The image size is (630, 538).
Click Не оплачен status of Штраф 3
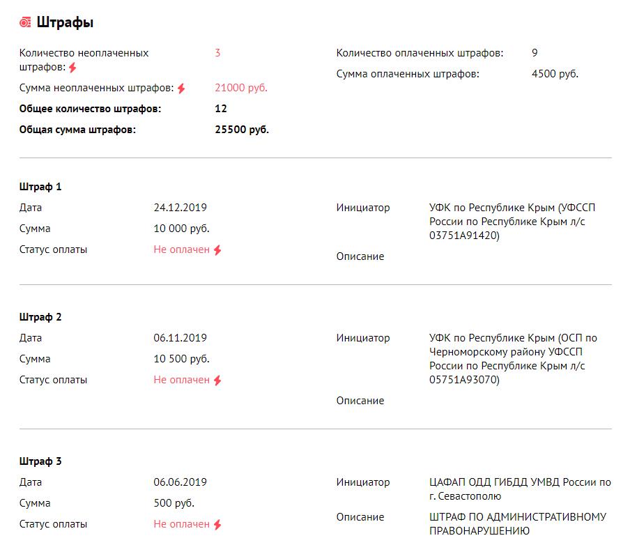click(181, 524)
